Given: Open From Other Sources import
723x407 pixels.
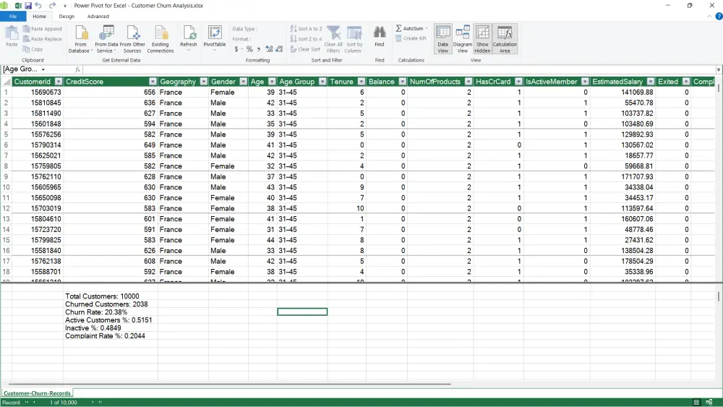Looking at the screenshot, I should [x=132, y=39].
